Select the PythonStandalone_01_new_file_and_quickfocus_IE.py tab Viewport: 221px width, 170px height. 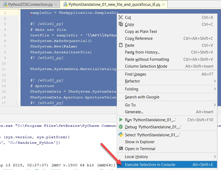[x=114, y=5]
